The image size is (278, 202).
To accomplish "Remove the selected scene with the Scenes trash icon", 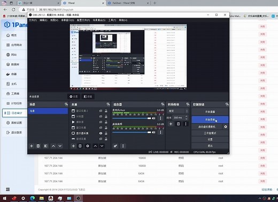I will 38,146.
